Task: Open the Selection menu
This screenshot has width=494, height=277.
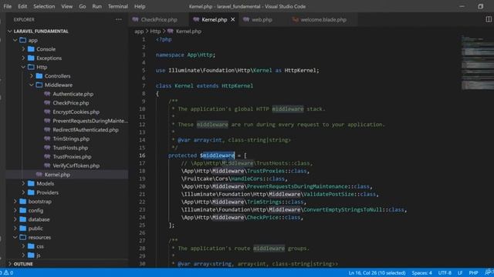Action: pos(44,6)
